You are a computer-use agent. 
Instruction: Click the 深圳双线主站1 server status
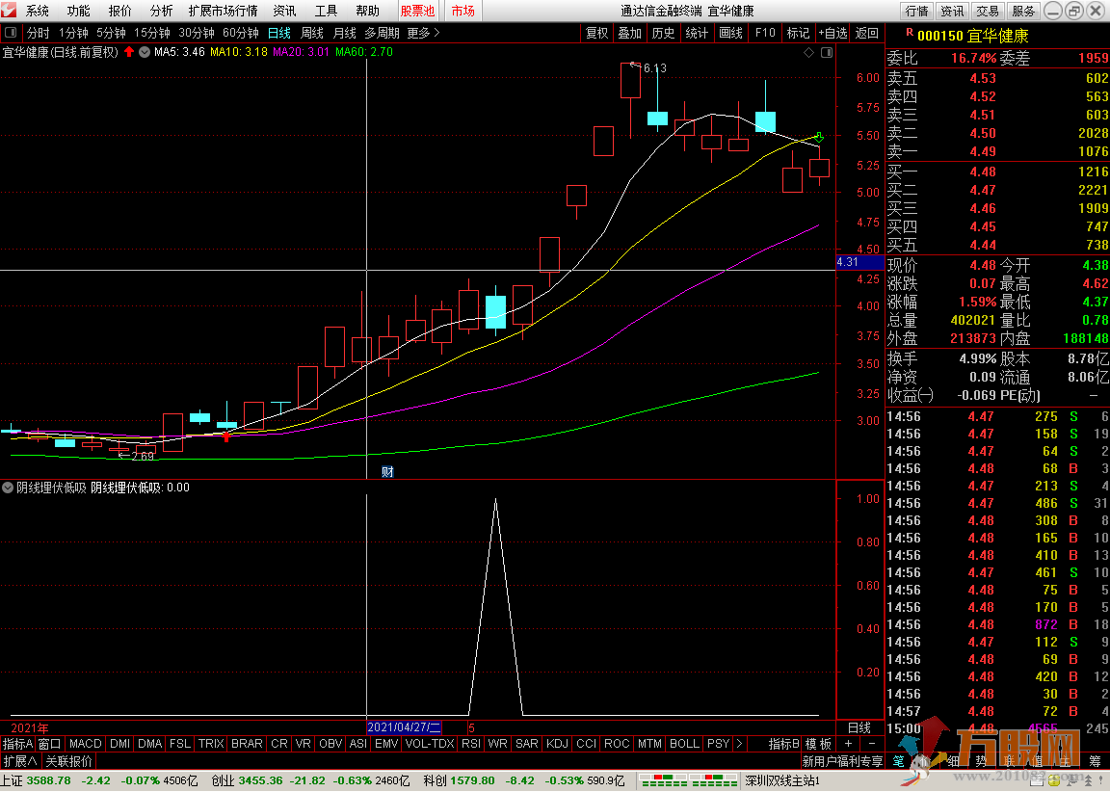[x=783, y=780]
